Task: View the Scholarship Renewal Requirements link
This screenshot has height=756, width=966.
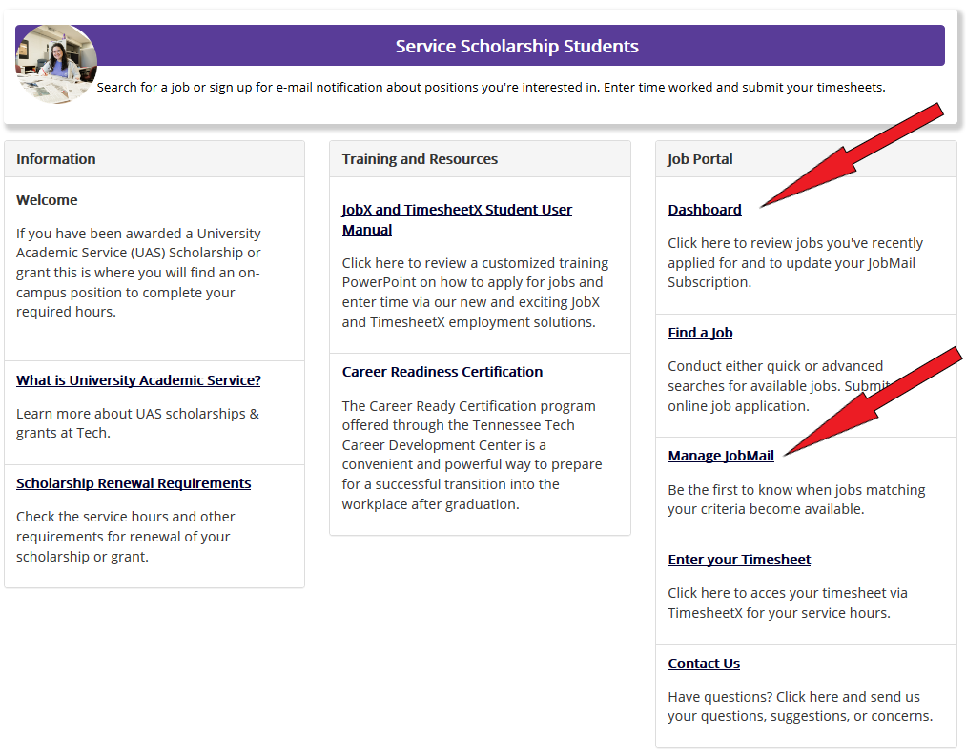Action: coord(134,483)
